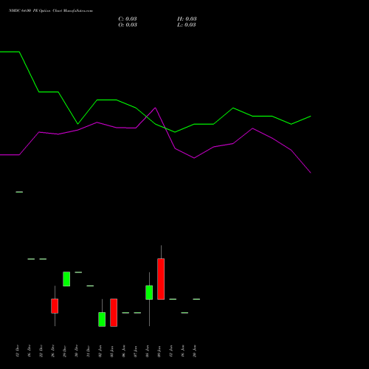369x369 pixels.
Task: Click the red candlestick above 05 Jan
Action: tap(114, 313)
